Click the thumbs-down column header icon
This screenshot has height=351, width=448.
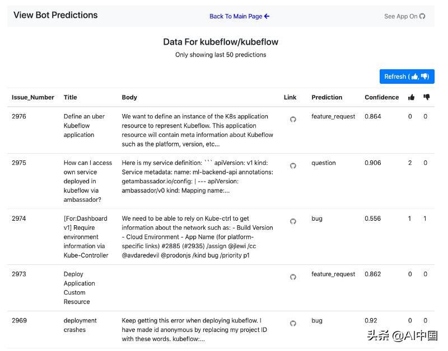pyautogui.click(x=427, y=97)
